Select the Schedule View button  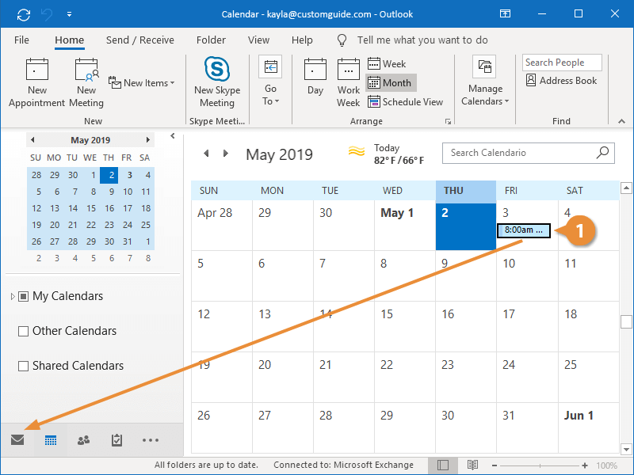point(405,102)
